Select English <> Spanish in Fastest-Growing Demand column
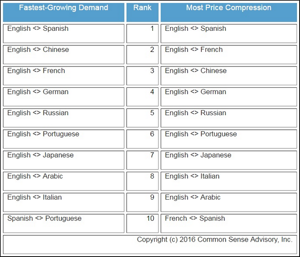300x257 pixels. (x=38, y=29)
